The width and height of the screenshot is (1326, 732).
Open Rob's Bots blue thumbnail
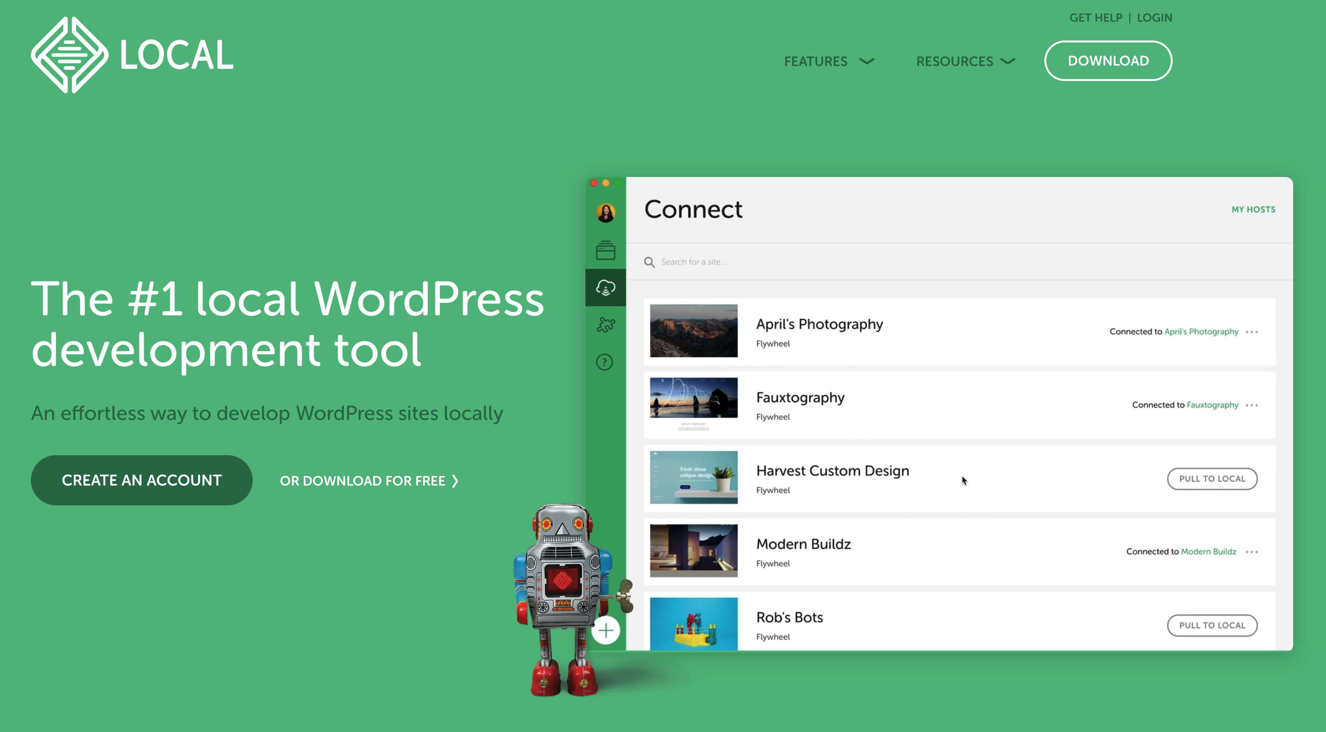click(x=693, y=624)
